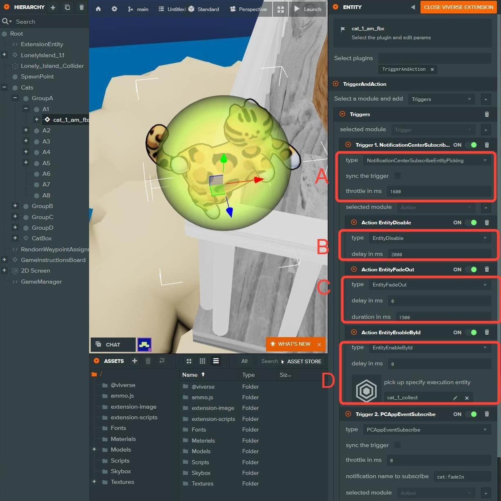The width and height of the screenshot is (501, 501).
Task: Open the Perspective camera menu
Action: click(248, 9)
